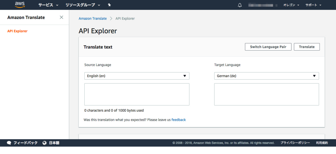Focus the source text input box
This screenshot has height=154, width=336.
(x=137, y=94)
